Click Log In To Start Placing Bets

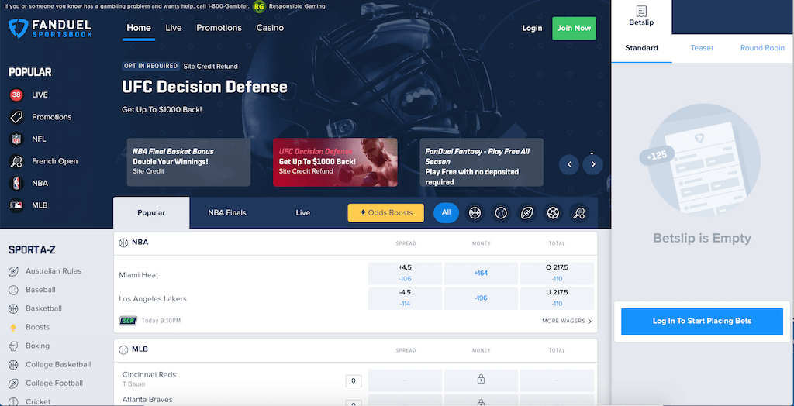(702, 322)
